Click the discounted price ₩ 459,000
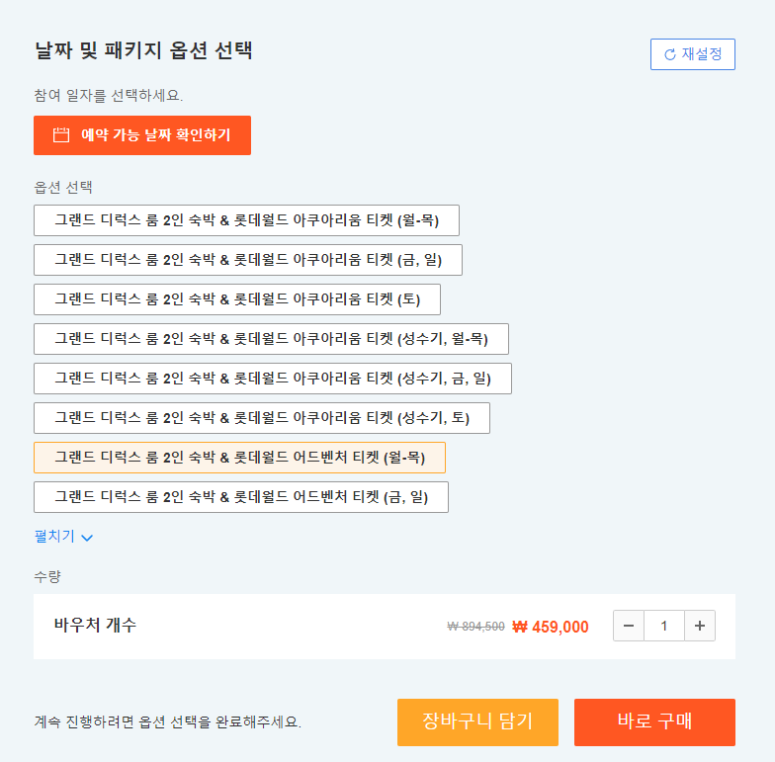Viewport: 775px width, 762px height. (551, 627)
